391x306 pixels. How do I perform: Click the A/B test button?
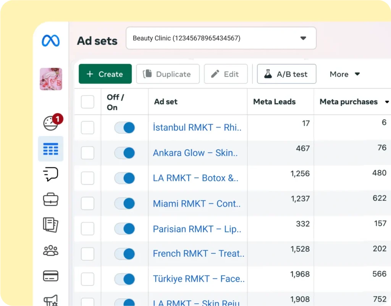coord(287,74)
